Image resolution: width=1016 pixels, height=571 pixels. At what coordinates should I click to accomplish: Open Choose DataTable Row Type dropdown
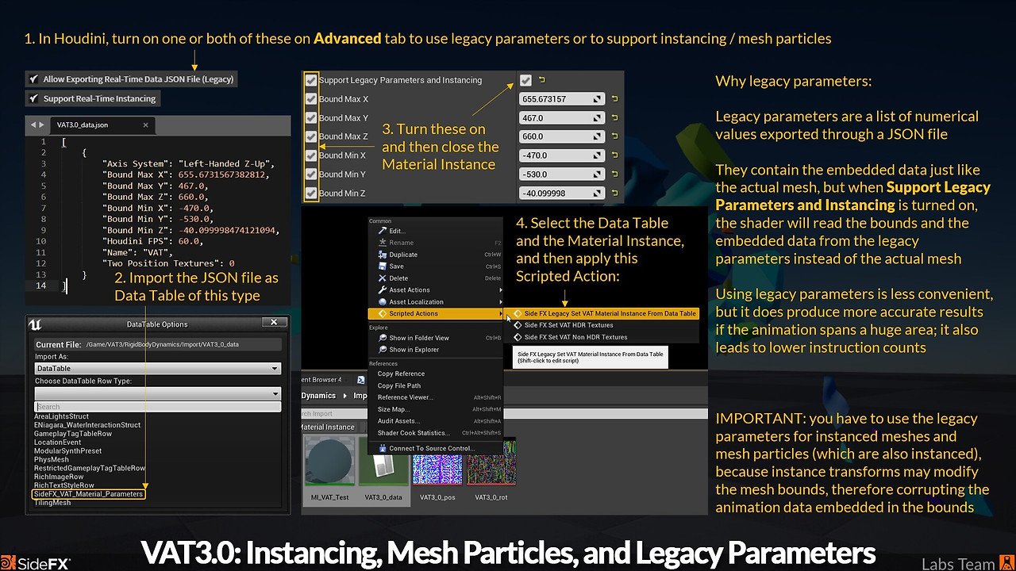point(157,393)
